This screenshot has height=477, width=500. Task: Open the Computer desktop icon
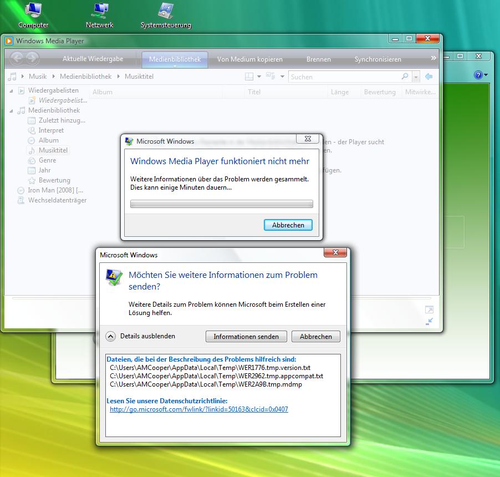pos(33,14)
